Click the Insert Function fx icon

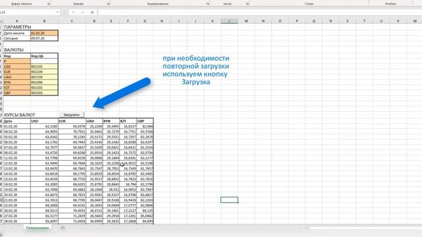[92, 13]
